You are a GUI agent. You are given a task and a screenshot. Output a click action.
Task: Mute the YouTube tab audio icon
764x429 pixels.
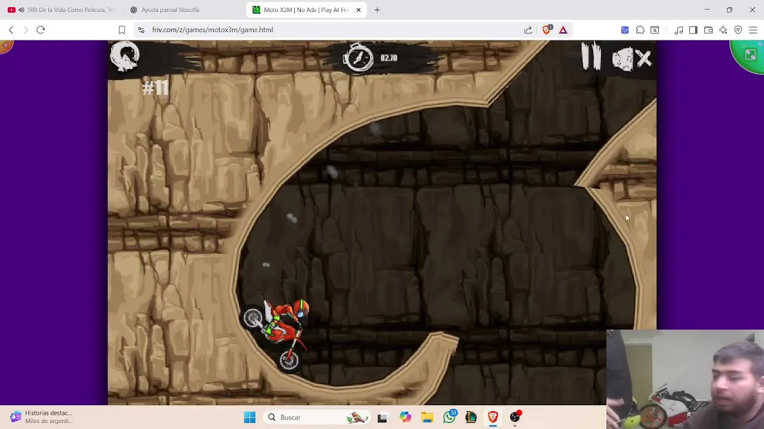tap(21, 10)
